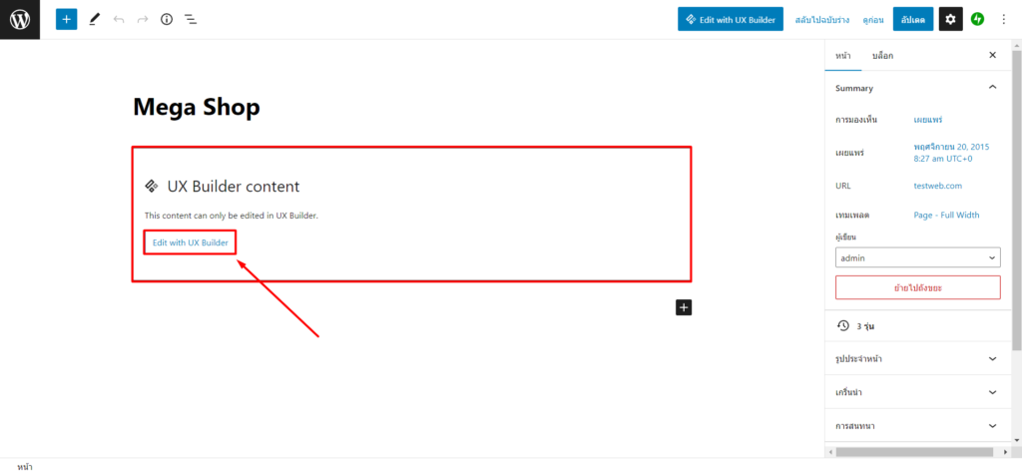Click สลับไปฉบับร่าง switch to draft link
The height and width of the screenshot is (471, 1022).
click(x=822, y=20)
